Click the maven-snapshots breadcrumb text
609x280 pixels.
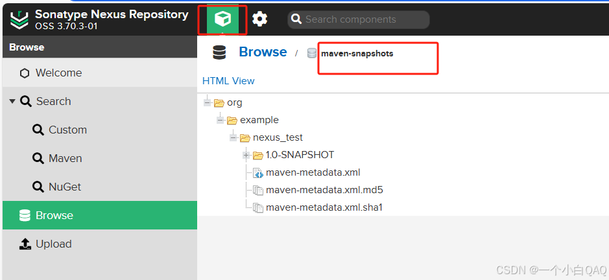click(357, 54)
